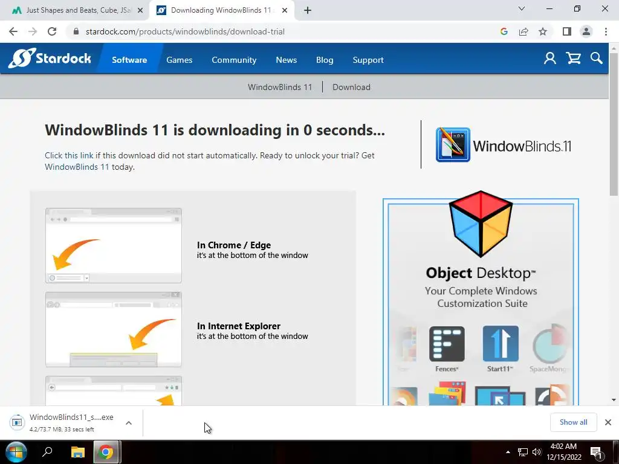Click the volume speaker tray icon
619x464 pixels.
tap(537, 452)
